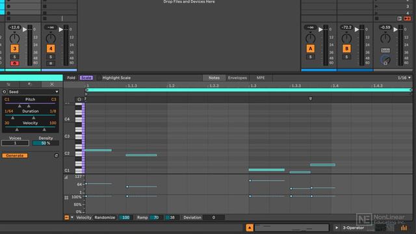The width and height of the screenshot is (416, 234).
Task: Activate track 4 with orange button
Action: [x=51, y=49]
